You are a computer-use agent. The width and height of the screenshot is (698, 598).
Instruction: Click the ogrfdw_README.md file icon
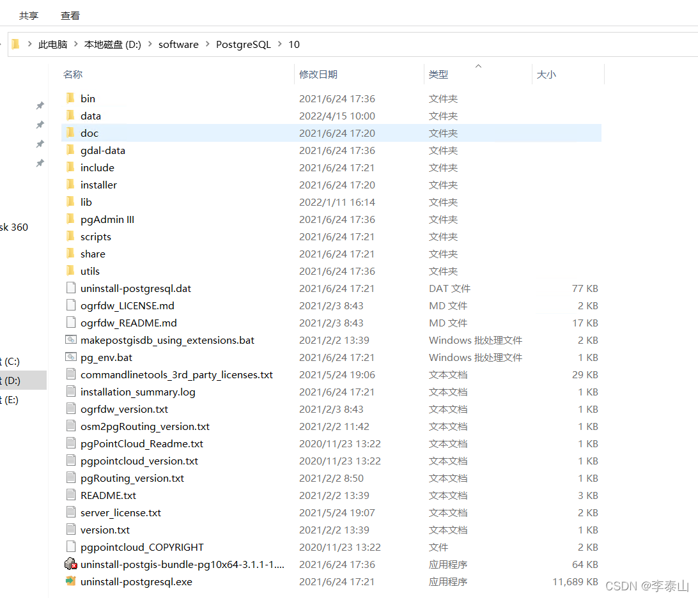point(71,323)
